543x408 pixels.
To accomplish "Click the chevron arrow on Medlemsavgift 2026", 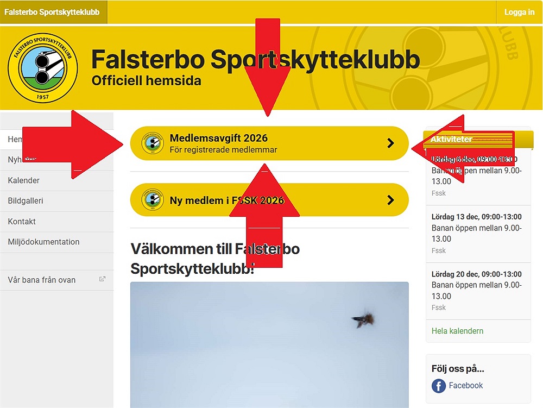I will [x=390, y=143].
